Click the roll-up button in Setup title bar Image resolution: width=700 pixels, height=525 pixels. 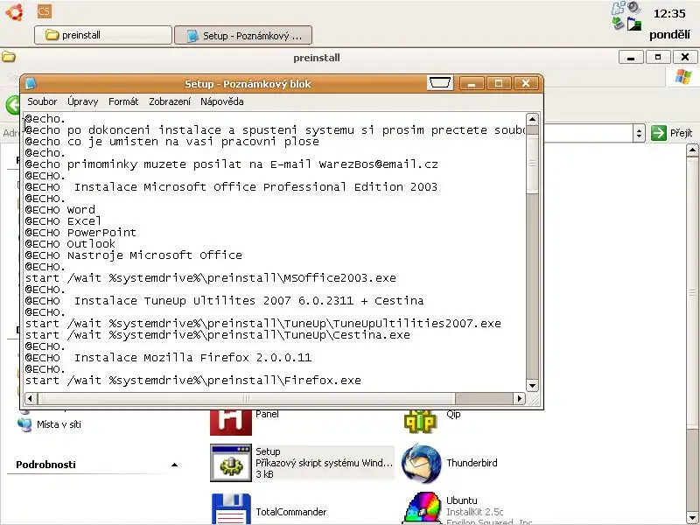[440, 83]
